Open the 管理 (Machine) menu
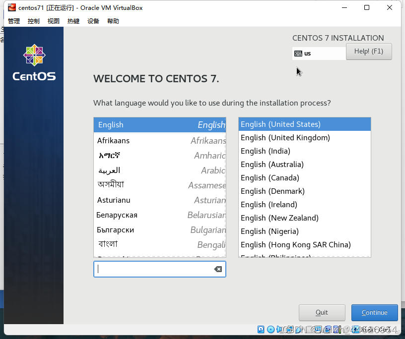This screenshot has width=405, height=339. click(13, 21)
